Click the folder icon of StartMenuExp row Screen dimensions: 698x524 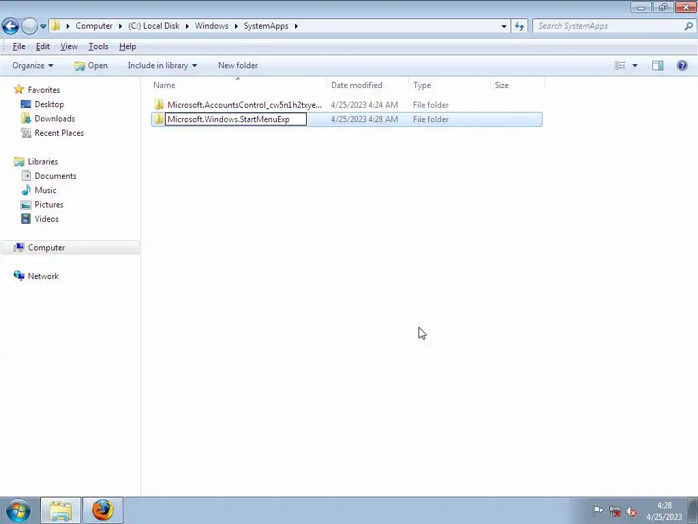pos(159,119)
